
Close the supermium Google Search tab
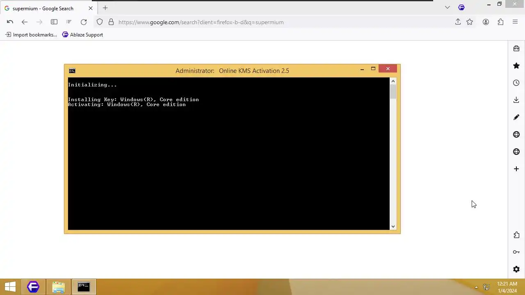click(91, 8)
